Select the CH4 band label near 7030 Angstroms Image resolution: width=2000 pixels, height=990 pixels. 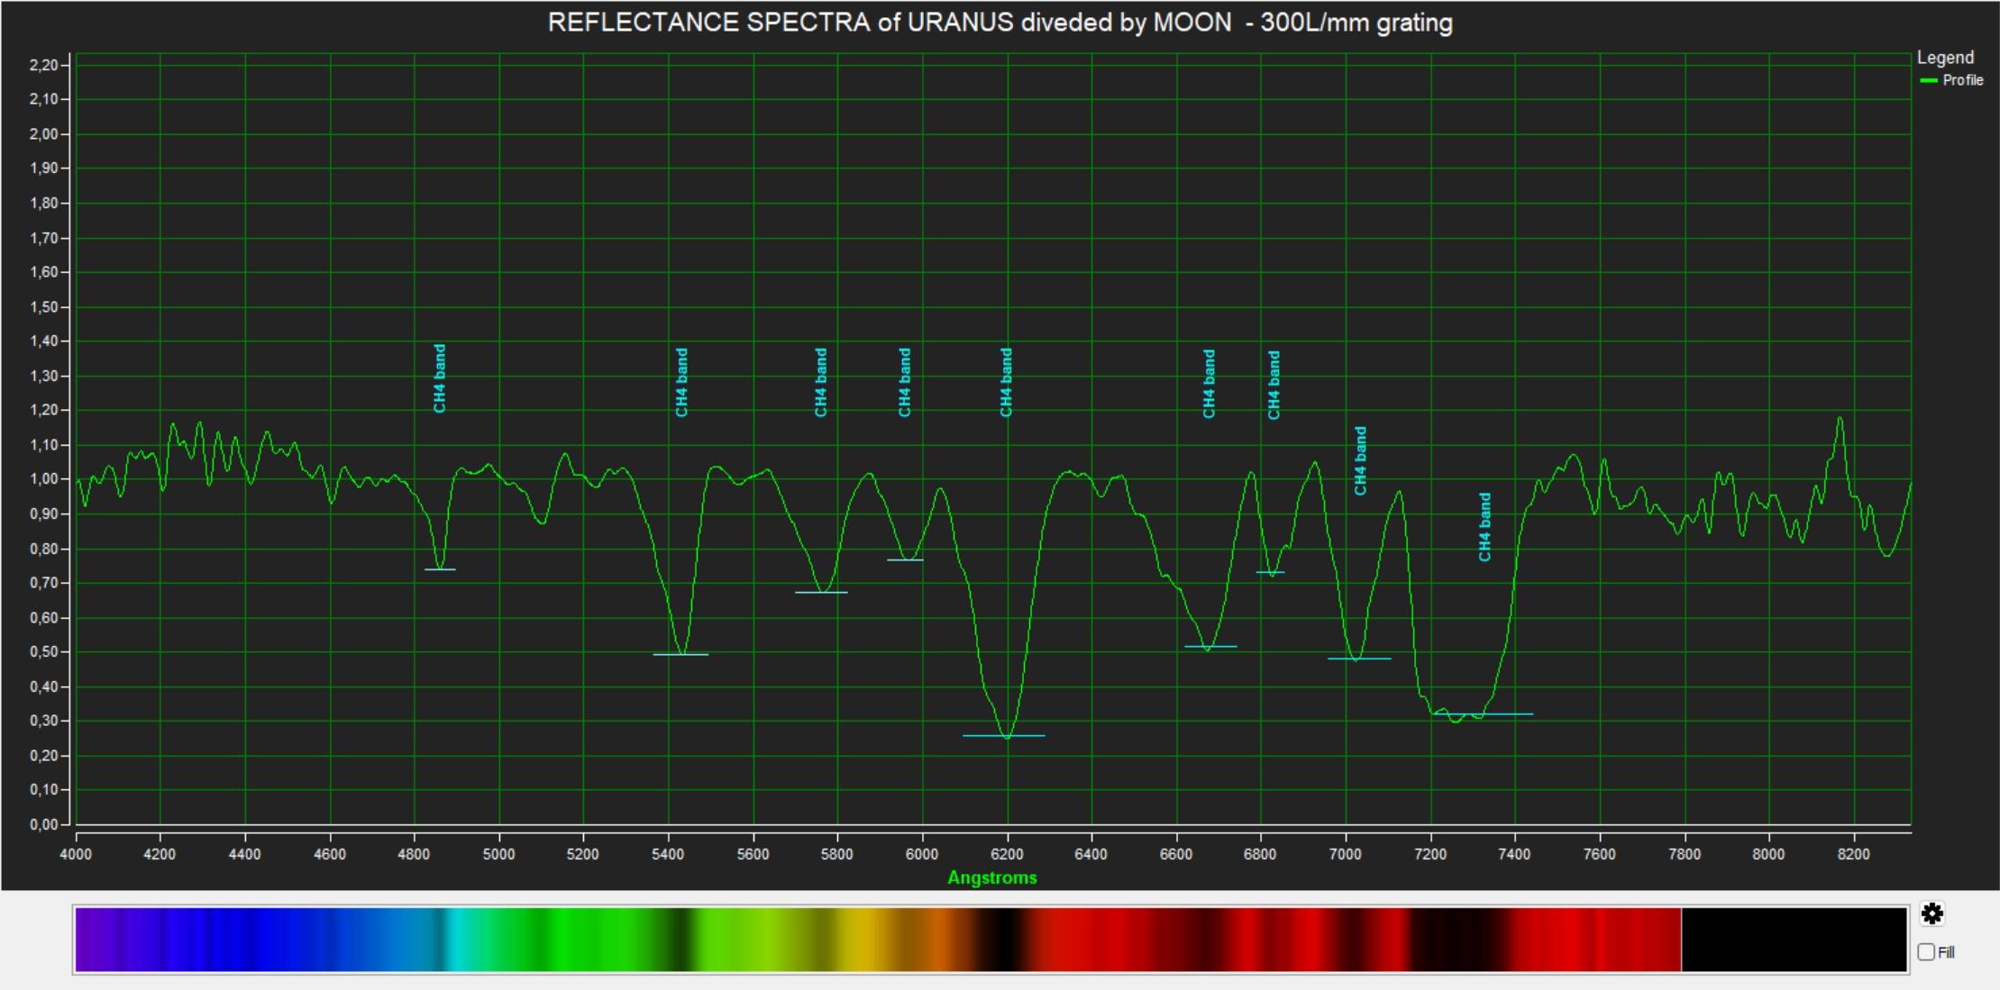(x=1360, y=460)
